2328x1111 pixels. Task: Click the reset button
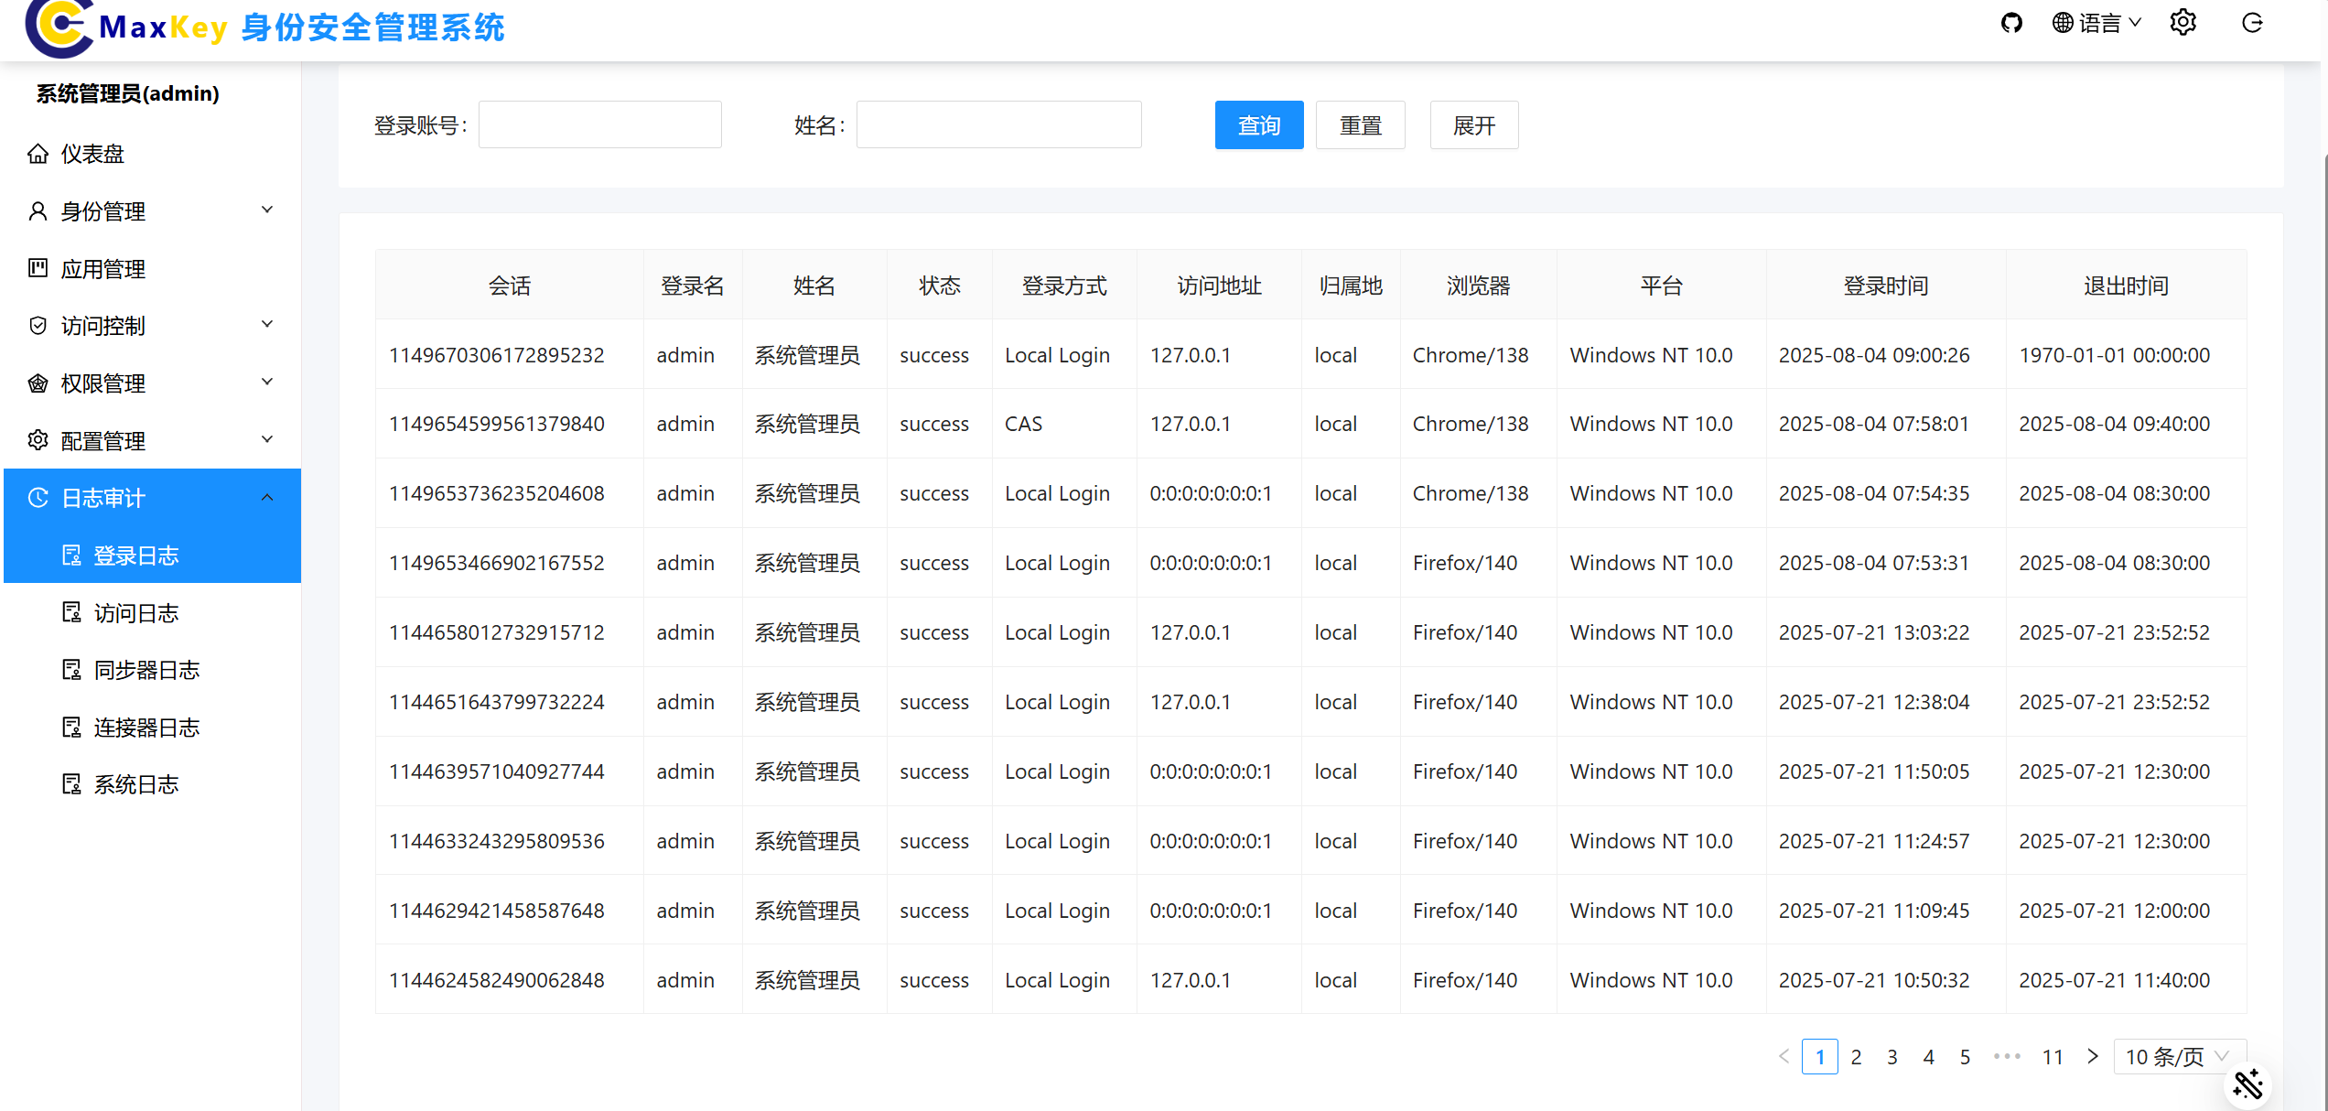click(1360, 125)
